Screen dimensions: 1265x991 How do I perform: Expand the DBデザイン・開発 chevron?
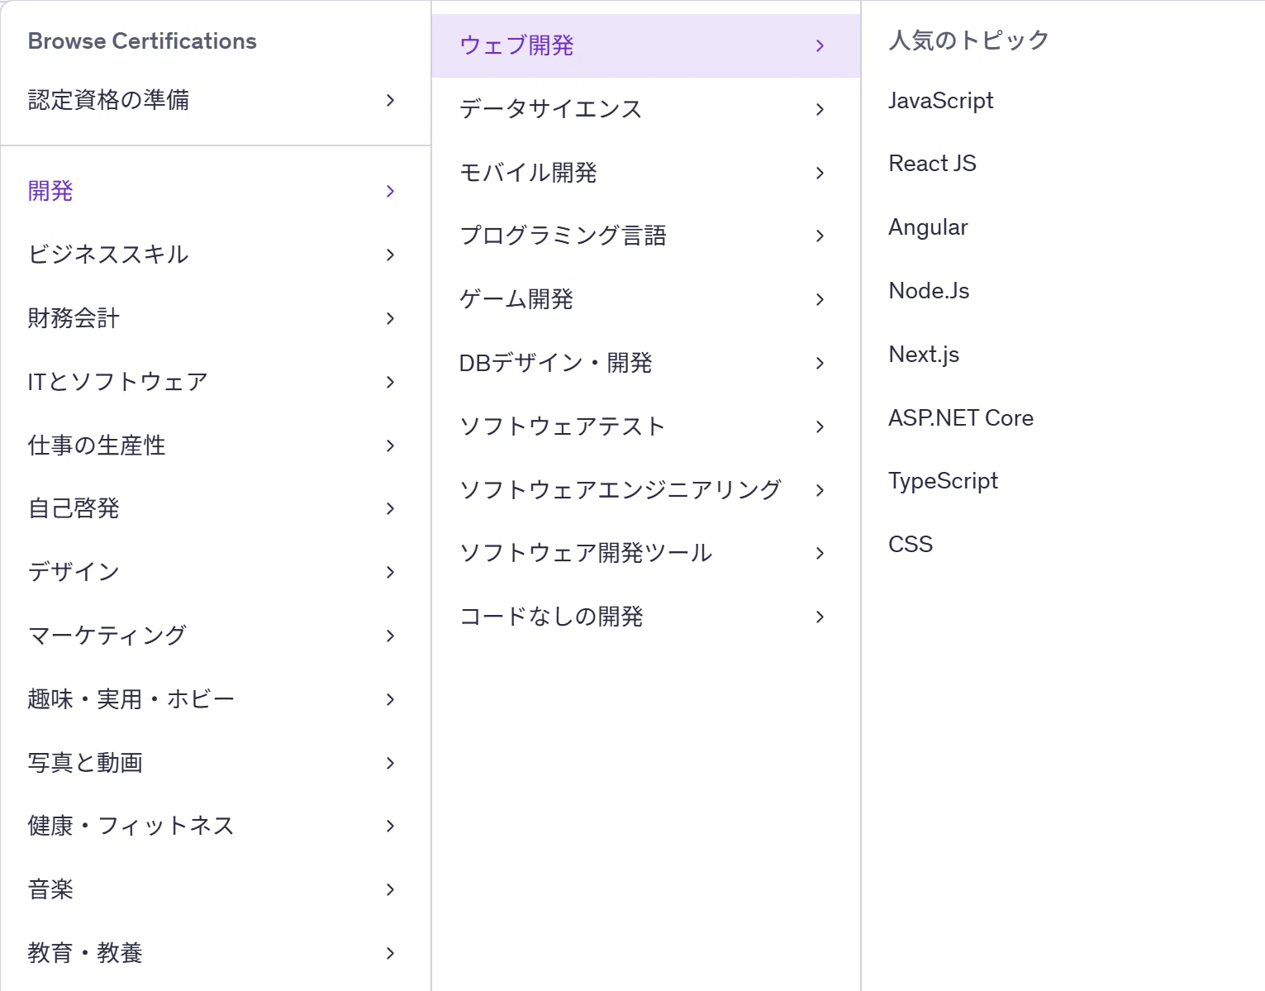pos(820,363)
